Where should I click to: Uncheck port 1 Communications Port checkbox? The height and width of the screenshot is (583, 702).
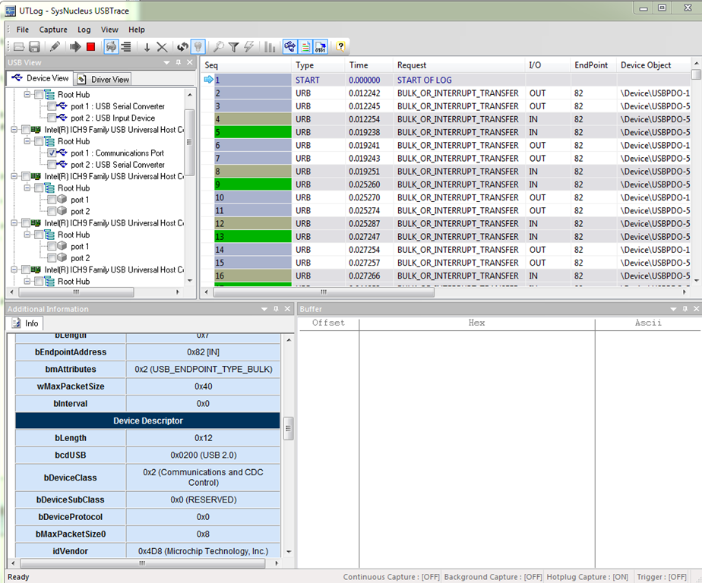(x=52, y=153)
